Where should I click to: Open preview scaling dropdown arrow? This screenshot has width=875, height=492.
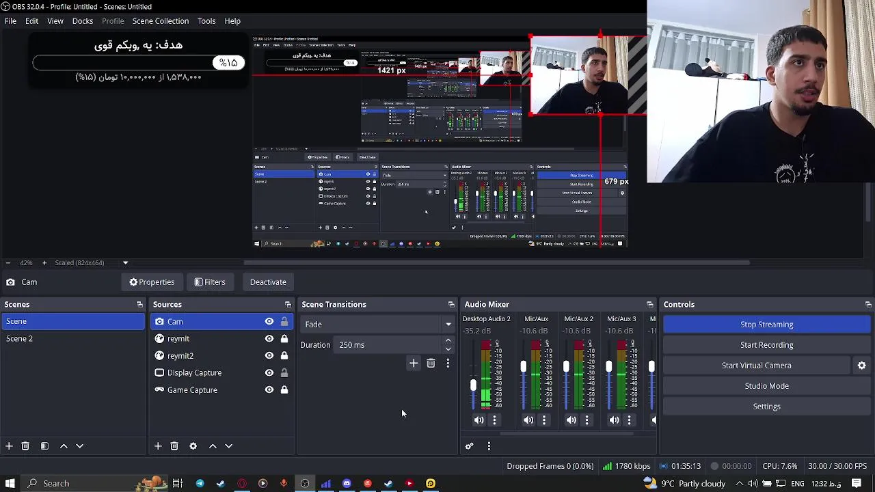click(x=125, y=263)
